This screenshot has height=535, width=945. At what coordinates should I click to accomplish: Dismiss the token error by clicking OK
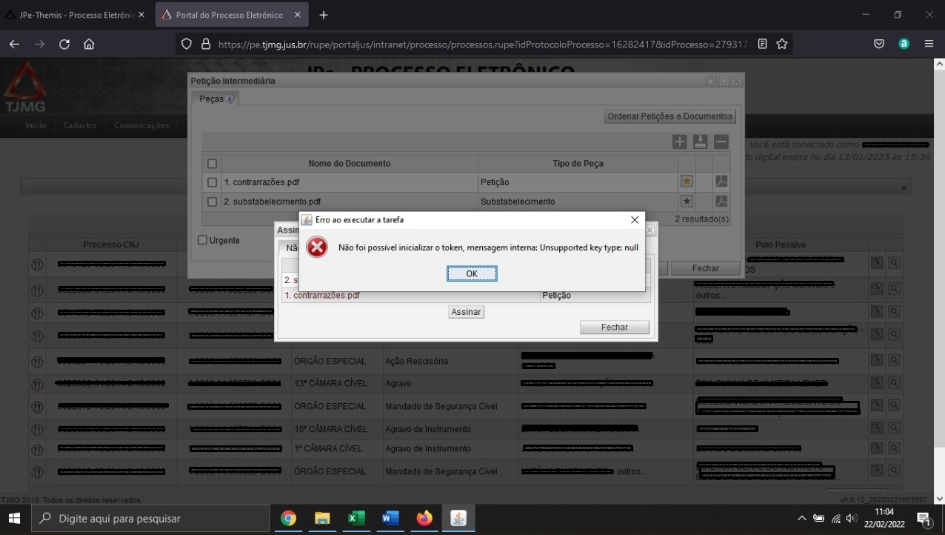[x=472, y=273]
